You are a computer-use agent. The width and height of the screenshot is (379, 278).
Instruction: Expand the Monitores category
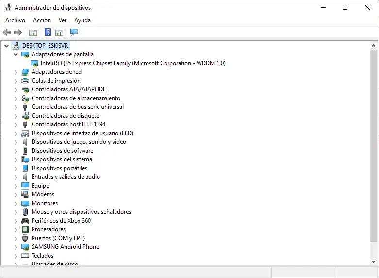coord(16,203)
